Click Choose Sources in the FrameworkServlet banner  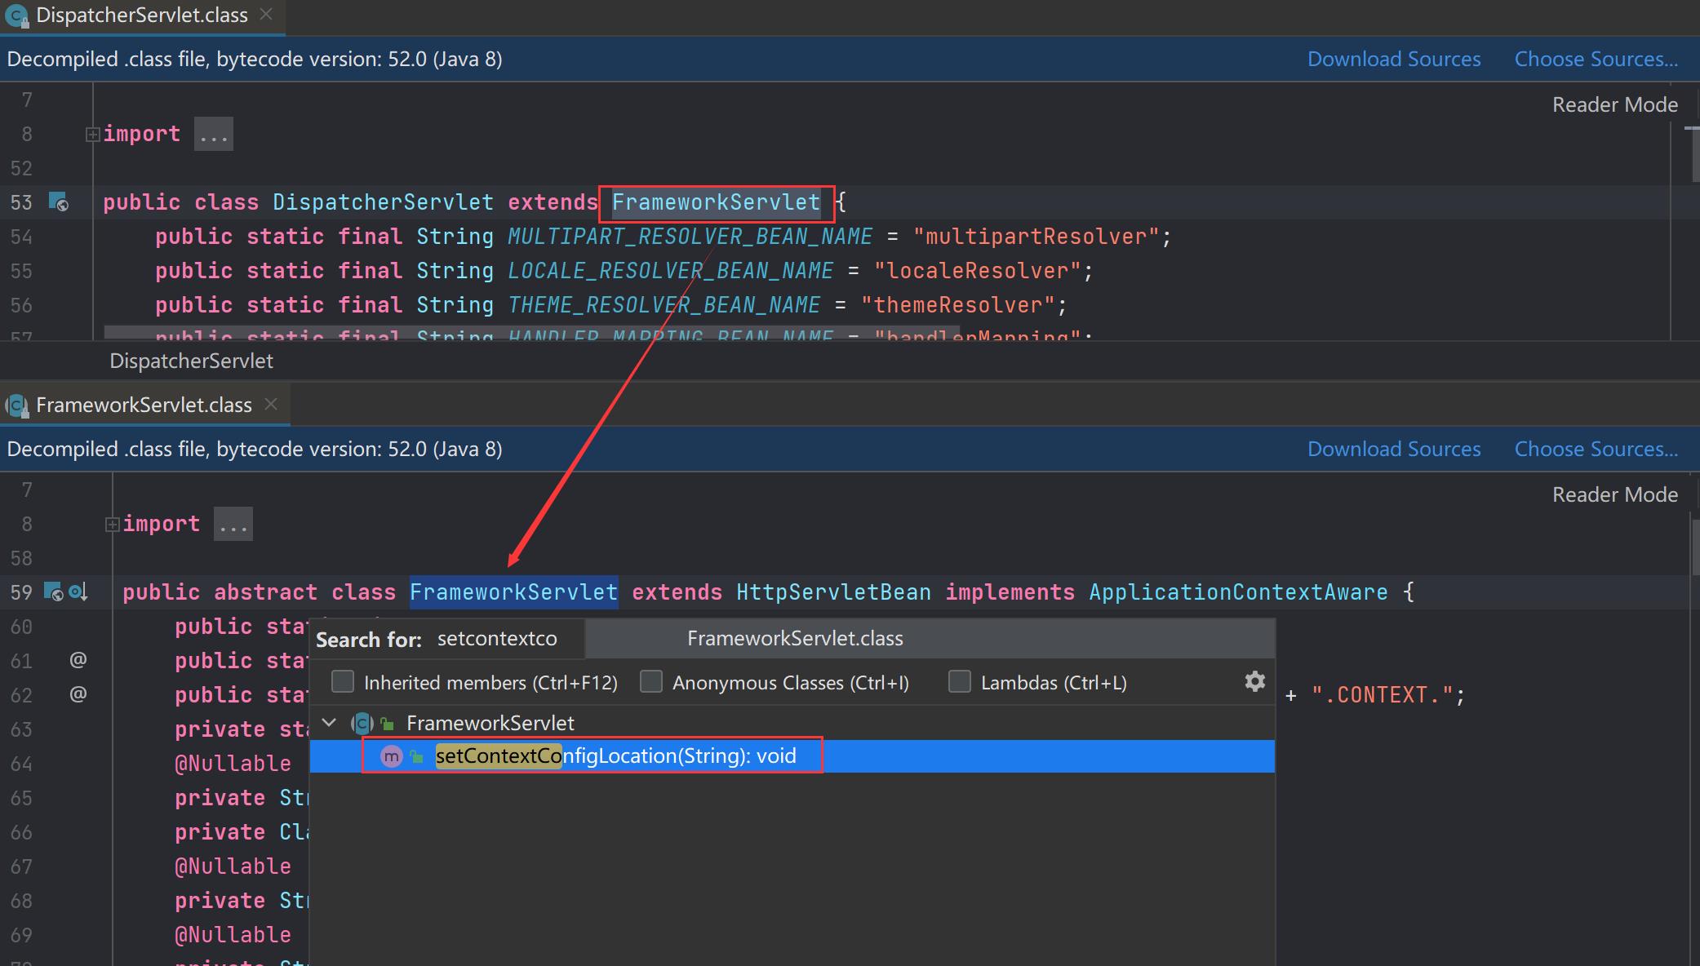point(1596,449)
